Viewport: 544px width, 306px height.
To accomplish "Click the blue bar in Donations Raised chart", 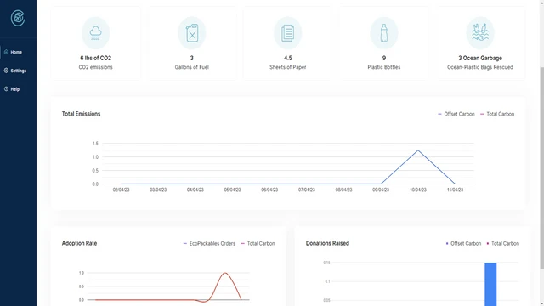I will coord(490,284).
